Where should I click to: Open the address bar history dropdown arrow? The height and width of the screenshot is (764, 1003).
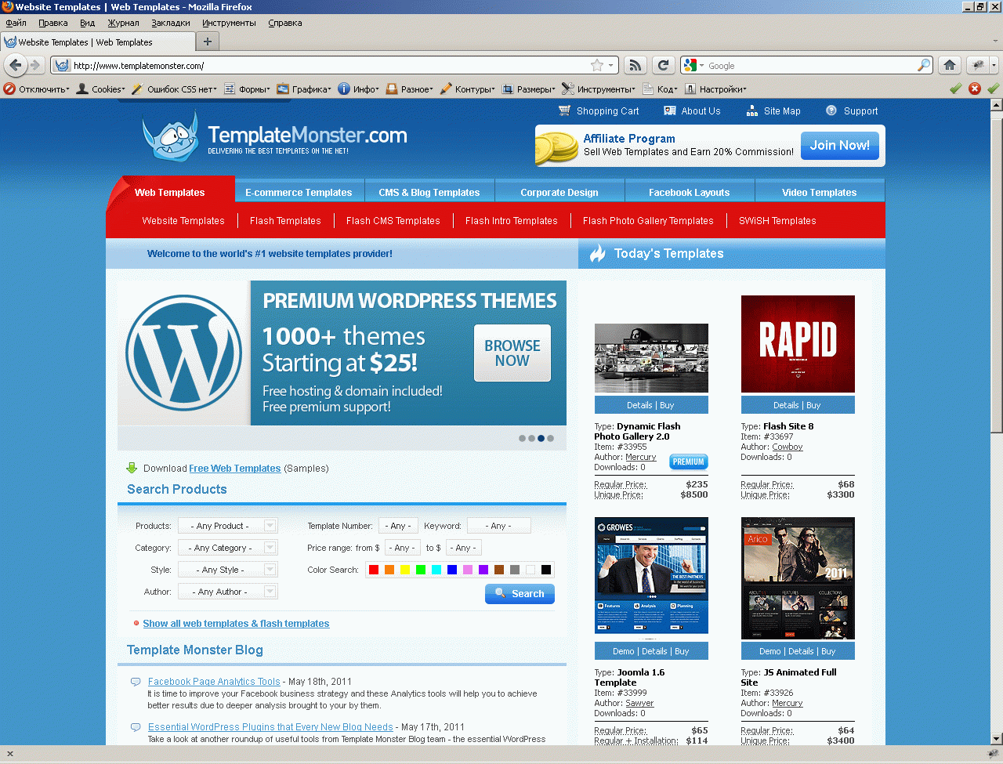tap(611, 66)
